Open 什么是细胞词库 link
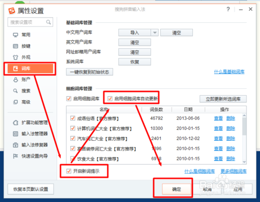The width and height of the screenshot is (260, 202). (x=200, y=171)
